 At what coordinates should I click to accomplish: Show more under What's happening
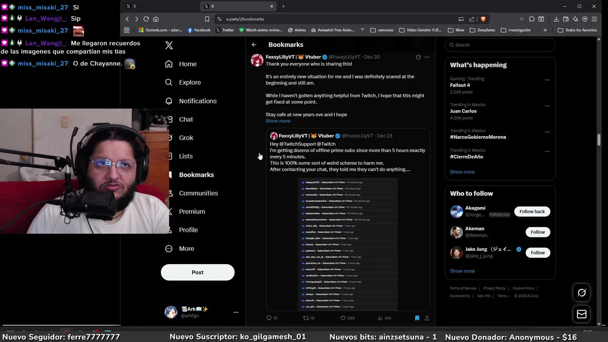coord(462,172)
